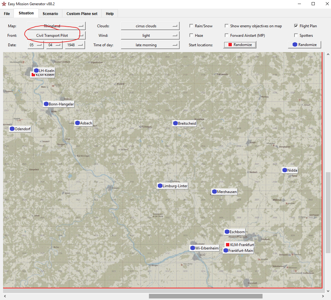The height and width of the screenshot is (300, 331).
Task: Enable the Rain/Snow checkbox
Action: point(191,26)
